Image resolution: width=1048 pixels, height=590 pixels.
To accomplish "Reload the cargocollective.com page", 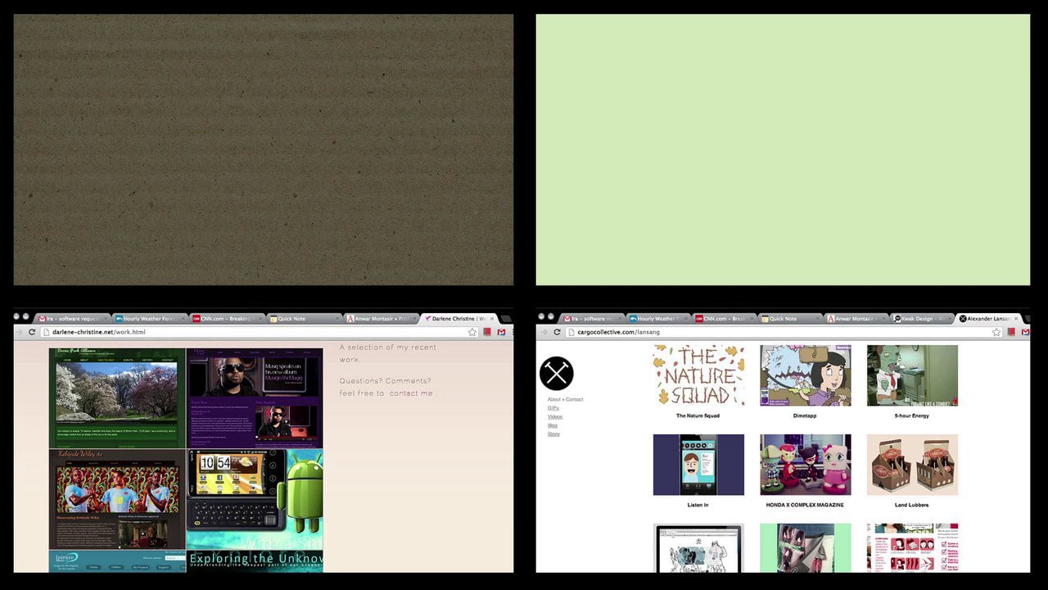I will click(557, 332).
